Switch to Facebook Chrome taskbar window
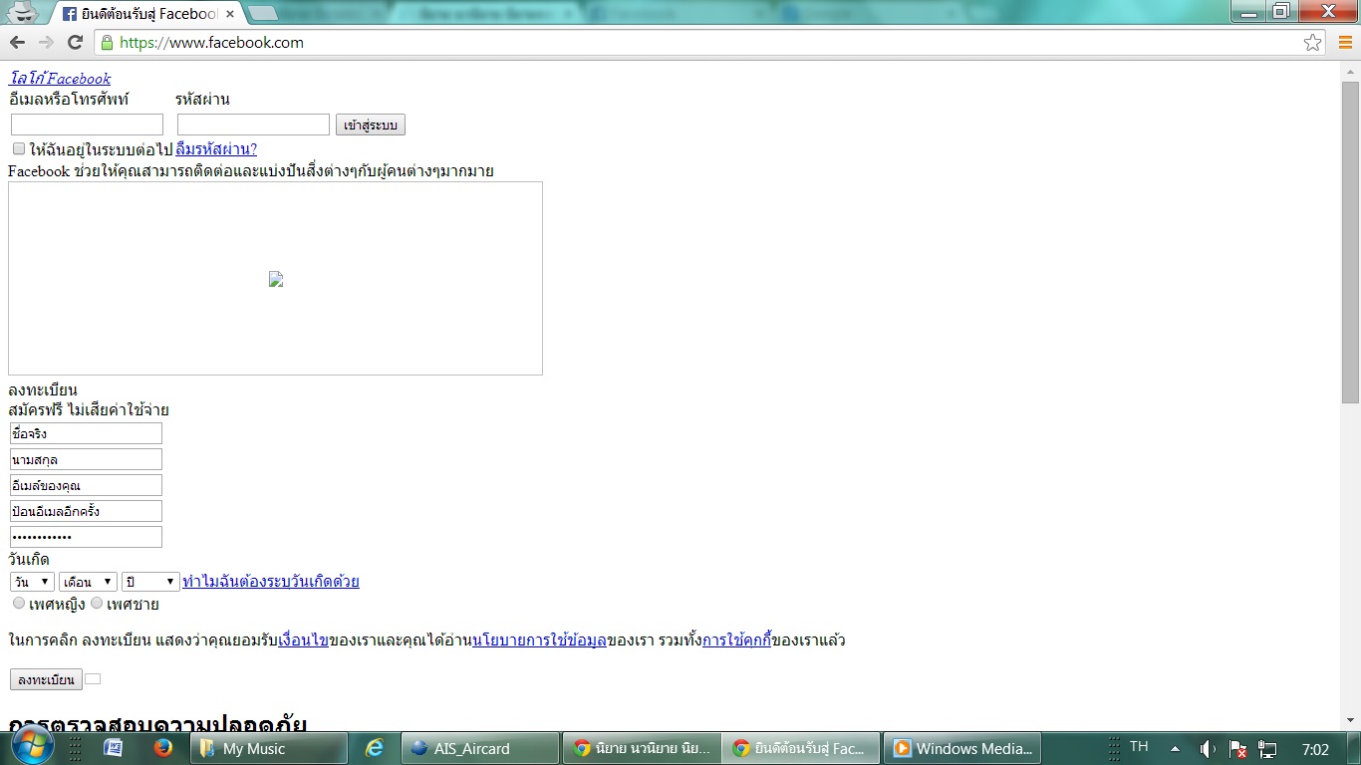Viewport: 1361px width, 765px height. pyautogui.click(x=803, y=748)
